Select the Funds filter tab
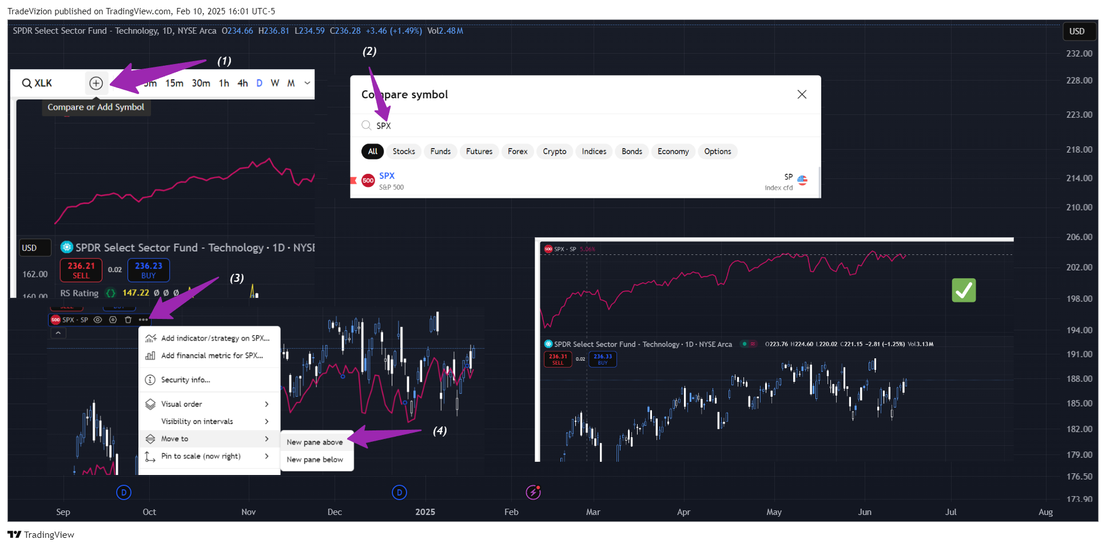The height and width of the screenshot is (547, 1106). click(440, 151)
